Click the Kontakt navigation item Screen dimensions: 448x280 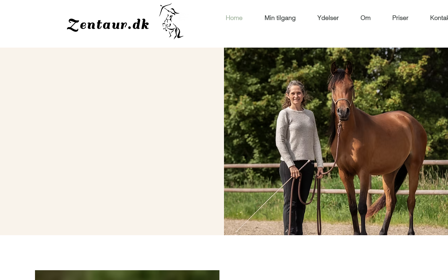click(x=439, y=18)
